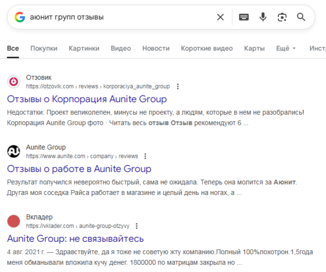Click the Google logo in search bar

[x=20, y=17]
